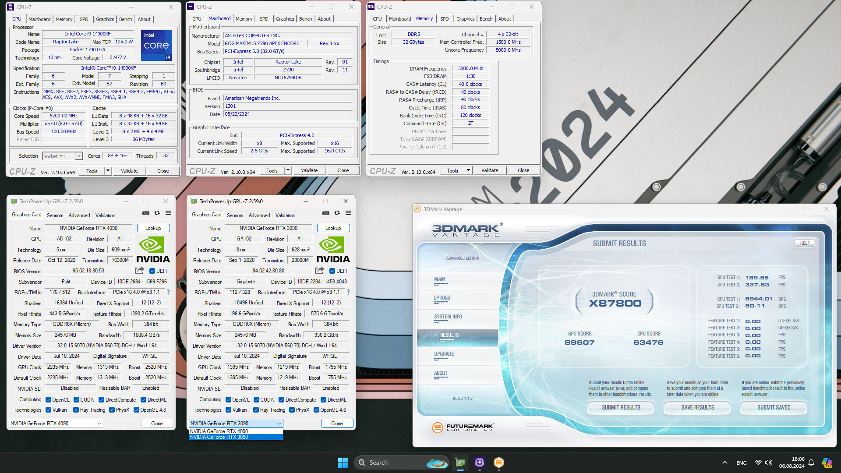Toggle UEFI checkbox in RTX 4090 GPU-Z
Viewport: 841px width, 473px height.
[152, 271]
